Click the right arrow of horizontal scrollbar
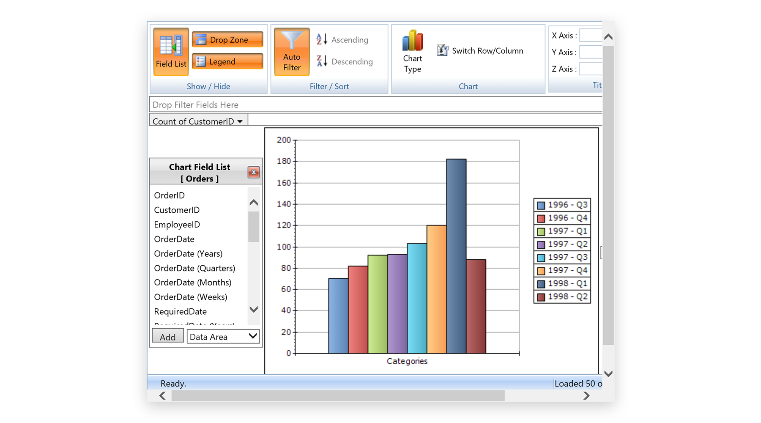The width and height of the screenshot is (761, 423). [x=586, y=396]
